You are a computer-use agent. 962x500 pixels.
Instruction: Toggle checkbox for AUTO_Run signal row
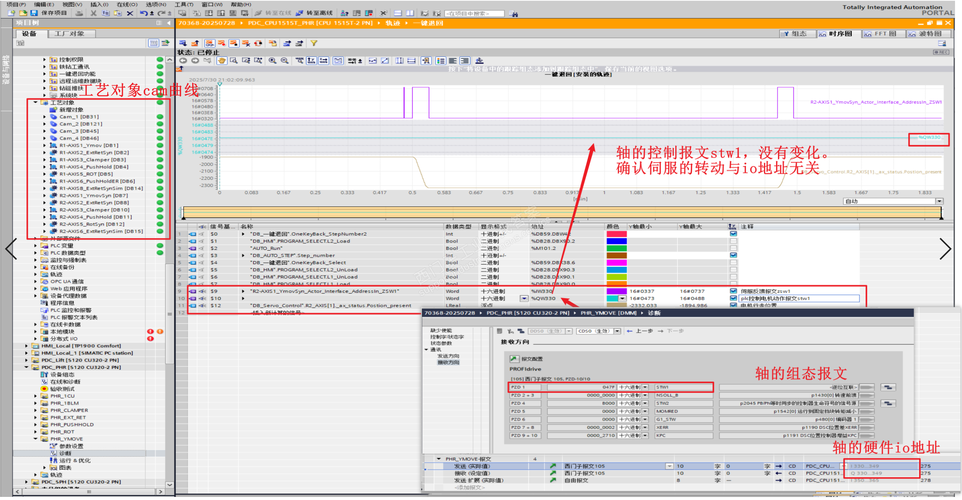click(x=733, y=248)
